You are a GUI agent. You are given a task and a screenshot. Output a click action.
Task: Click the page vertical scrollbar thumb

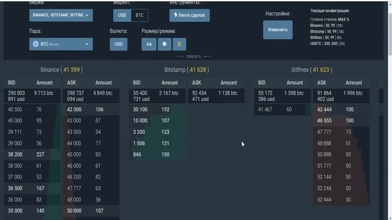(x=390, y=34)
